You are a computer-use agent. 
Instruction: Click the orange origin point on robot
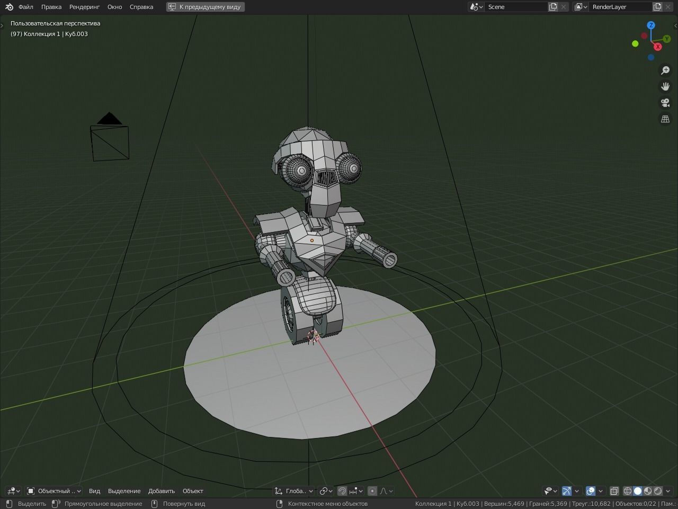pyautogui.click(x=312, y=240)
